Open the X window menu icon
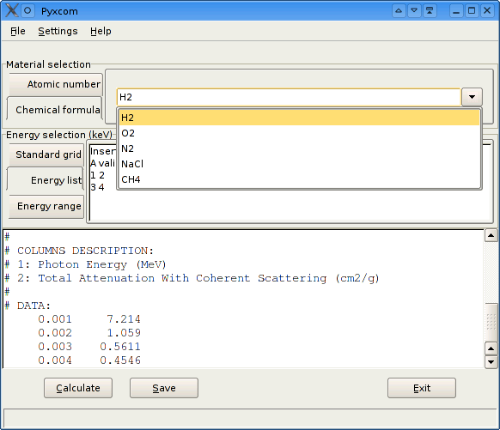The width and height of the screenshot is (500, 430). point(11,10)
